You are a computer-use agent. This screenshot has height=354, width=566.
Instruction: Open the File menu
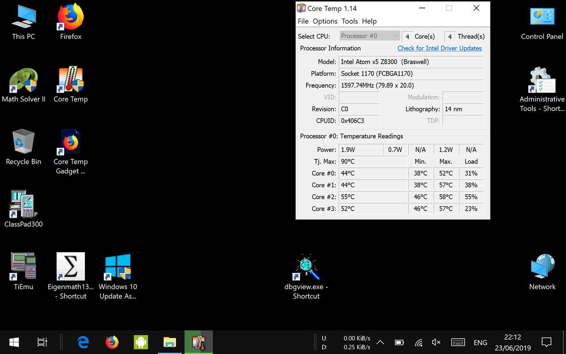coord(303,21)
